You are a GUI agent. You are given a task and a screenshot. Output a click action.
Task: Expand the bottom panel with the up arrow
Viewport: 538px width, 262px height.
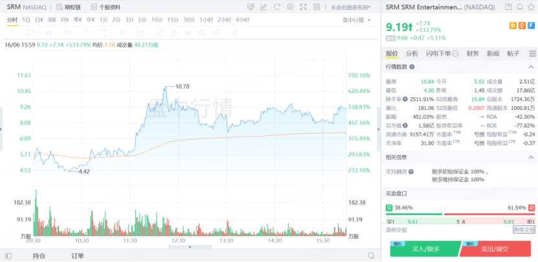(x=190, y=247)
